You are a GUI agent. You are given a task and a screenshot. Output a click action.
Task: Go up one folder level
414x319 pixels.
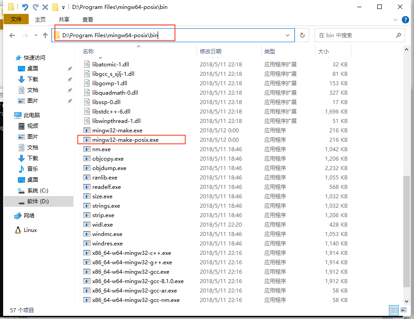click(45, 35)
